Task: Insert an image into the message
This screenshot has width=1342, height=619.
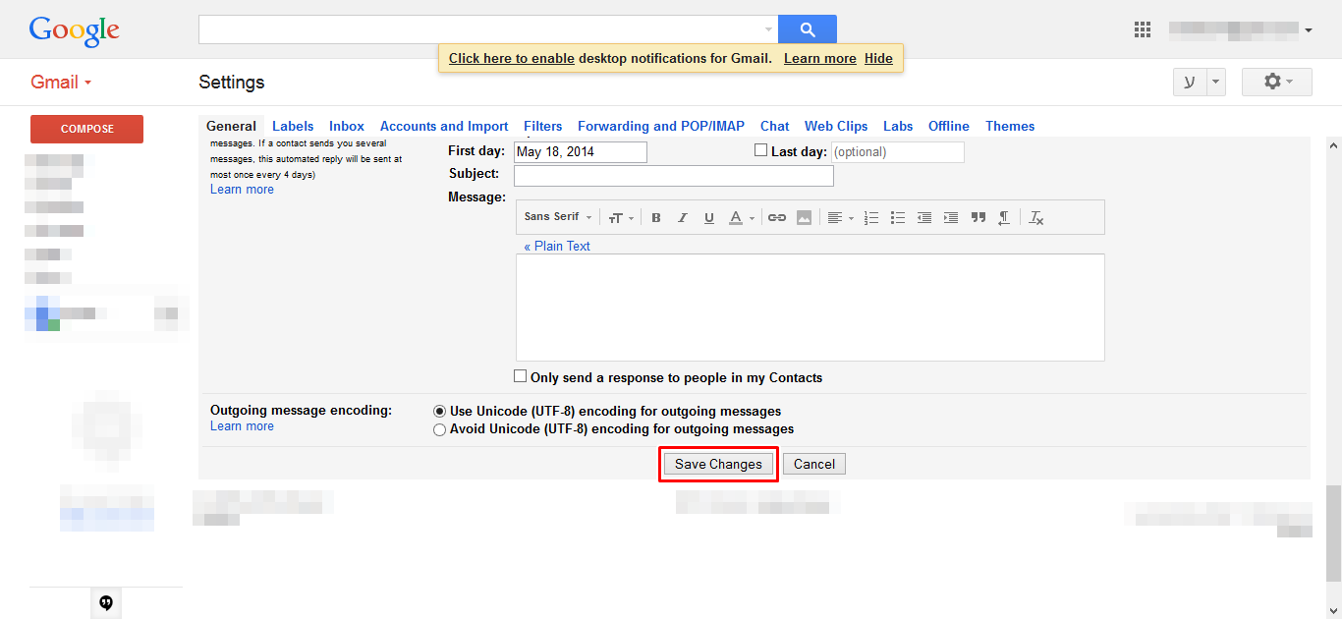Action: (x=804, y=218)
